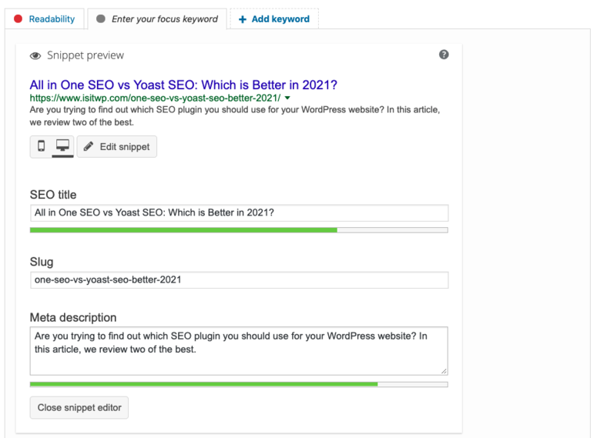Click the help question mark icon
The height and width of the screenshot is (438, 597).
(x=444, y=55)
